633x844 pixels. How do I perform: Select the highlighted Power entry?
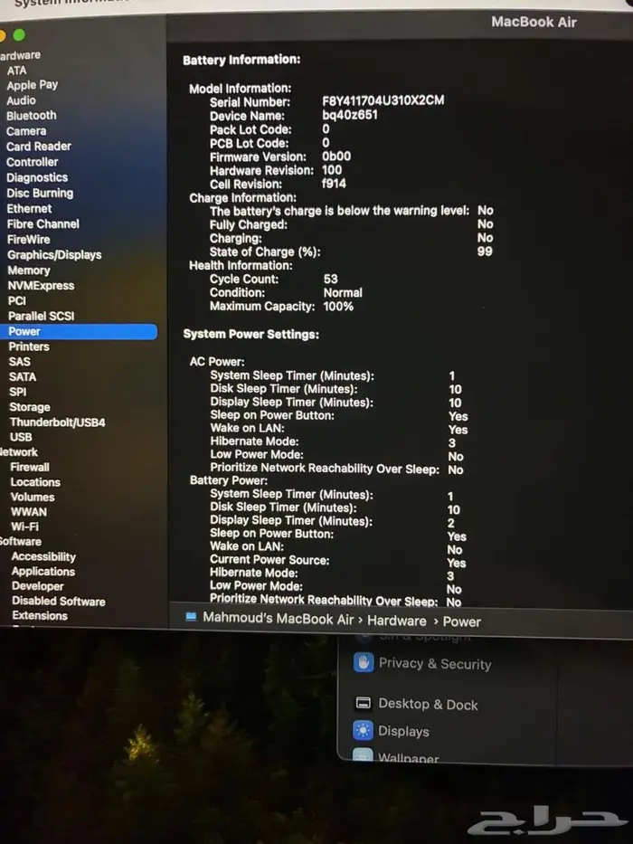point(79,332)
